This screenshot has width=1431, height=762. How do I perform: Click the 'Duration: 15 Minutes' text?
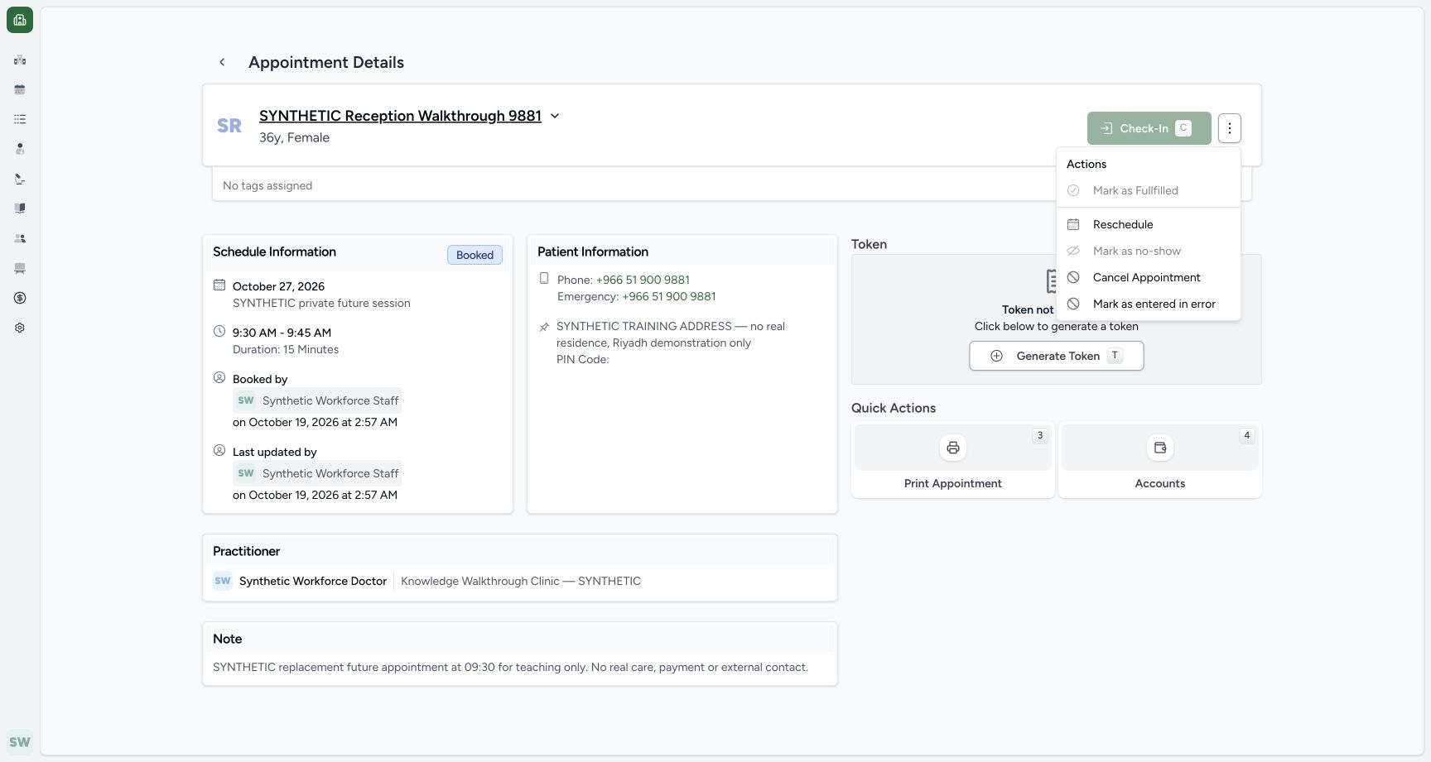pos(286,349)
